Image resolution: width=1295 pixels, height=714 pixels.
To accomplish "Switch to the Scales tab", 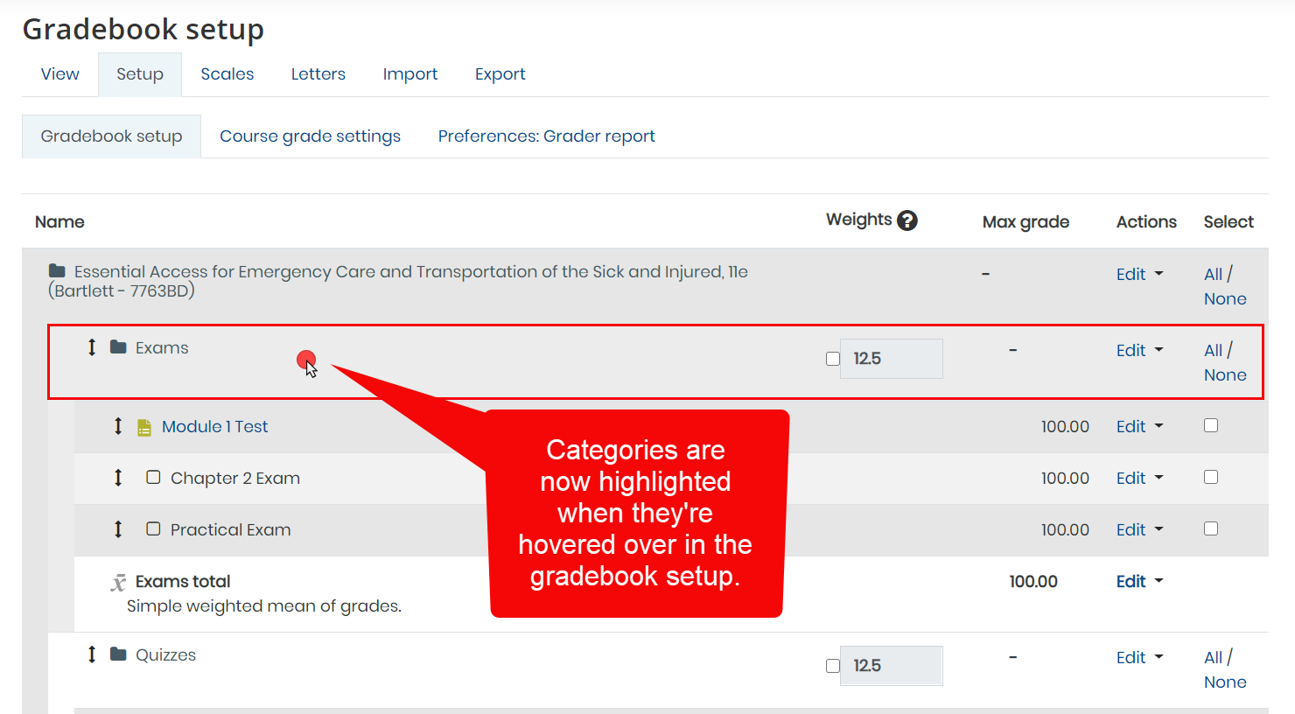I will pyautogui.click(x=227, y=73).
